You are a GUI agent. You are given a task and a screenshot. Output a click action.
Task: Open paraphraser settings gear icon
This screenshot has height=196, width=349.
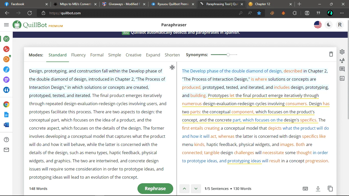pyautogui.click(x=342, y=52)
